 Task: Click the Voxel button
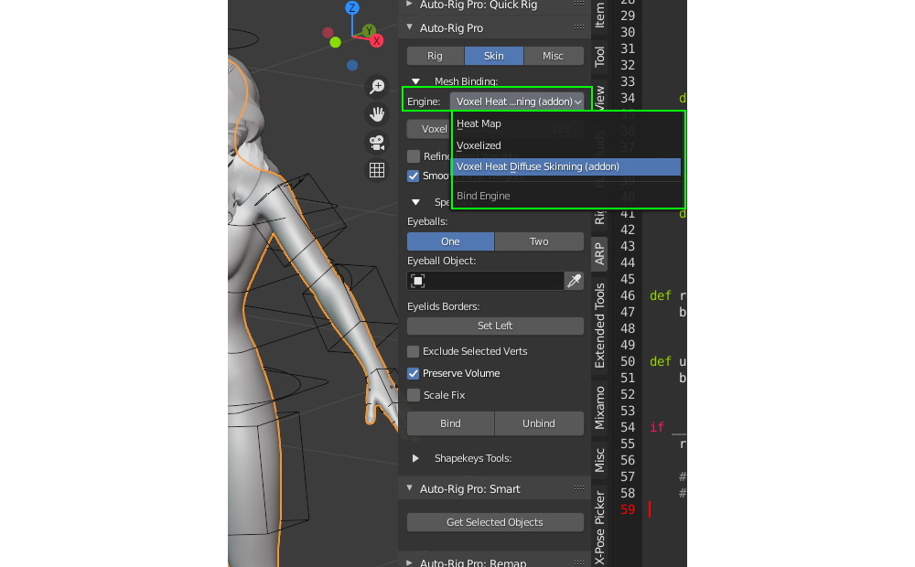click(429, 129)
